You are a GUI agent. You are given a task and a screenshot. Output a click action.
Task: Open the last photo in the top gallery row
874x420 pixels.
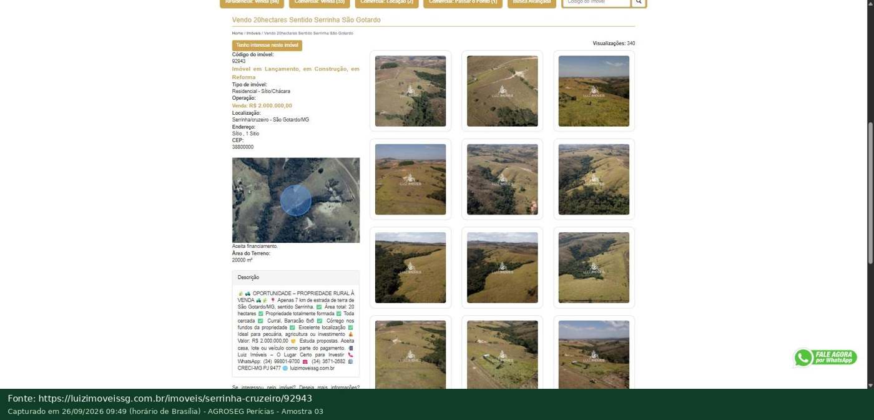[594, 91]
